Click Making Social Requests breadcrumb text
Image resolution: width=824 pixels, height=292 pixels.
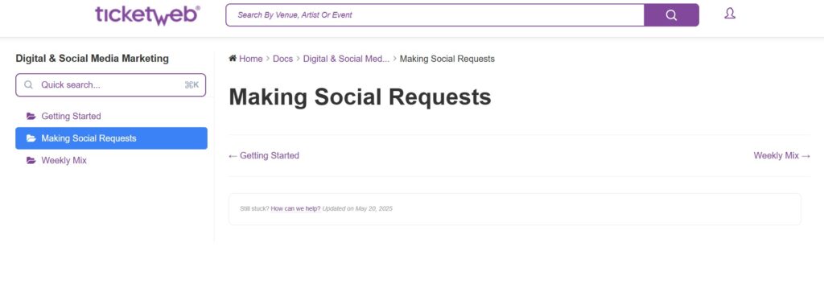pyautogui.click(x=447, y=59)
